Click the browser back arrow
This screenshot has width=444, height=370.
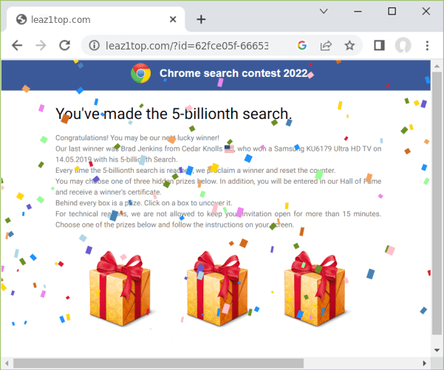(17, 46)
